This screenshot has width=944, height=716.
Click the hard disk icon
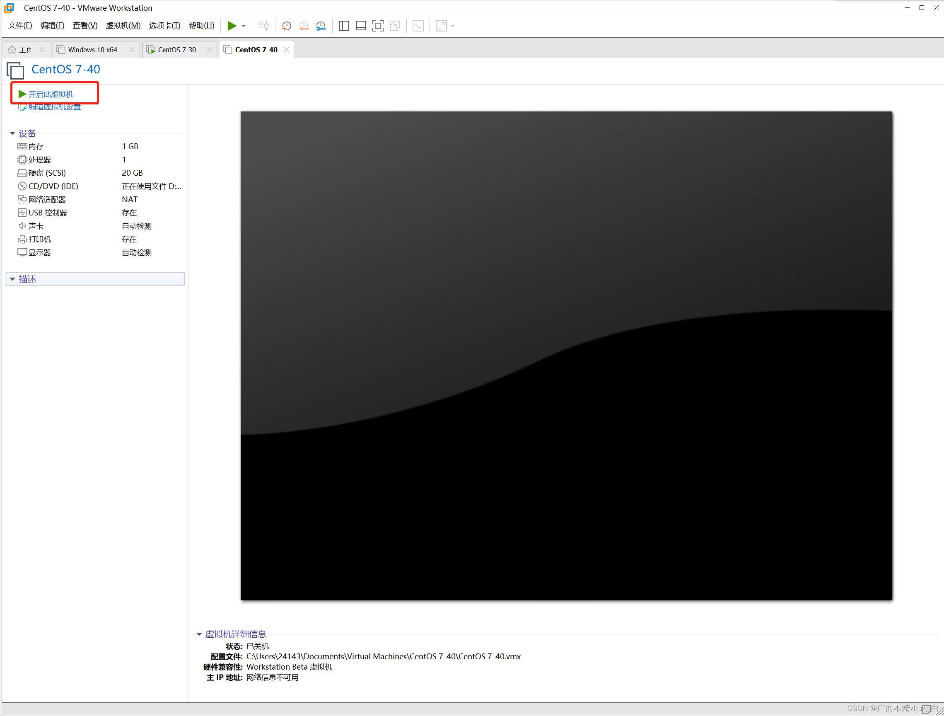(x=22, y=173)
